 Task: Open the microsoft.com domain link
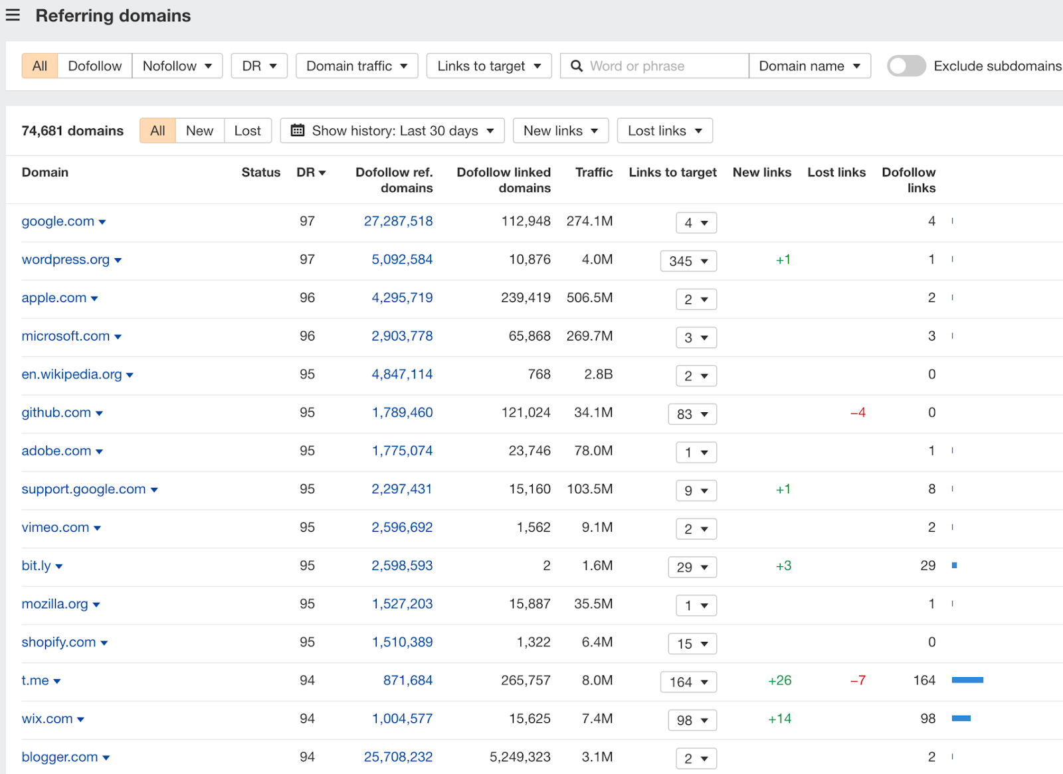66,336
